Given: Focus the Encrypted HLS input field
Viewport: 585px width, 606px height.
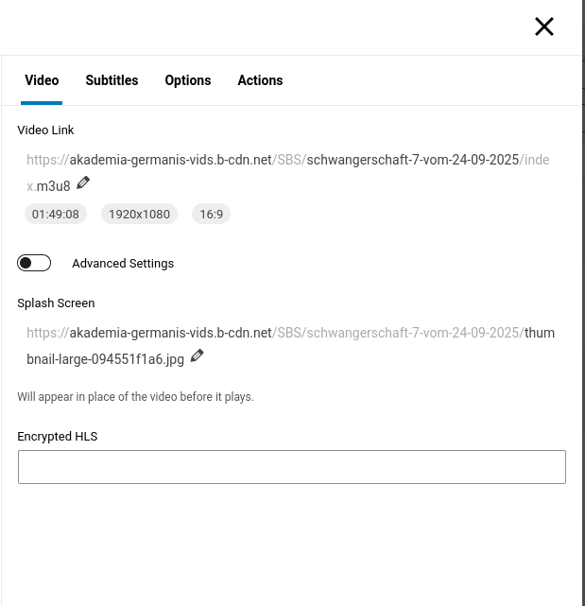Looking at the screenshot, I should tap(291, 467).
